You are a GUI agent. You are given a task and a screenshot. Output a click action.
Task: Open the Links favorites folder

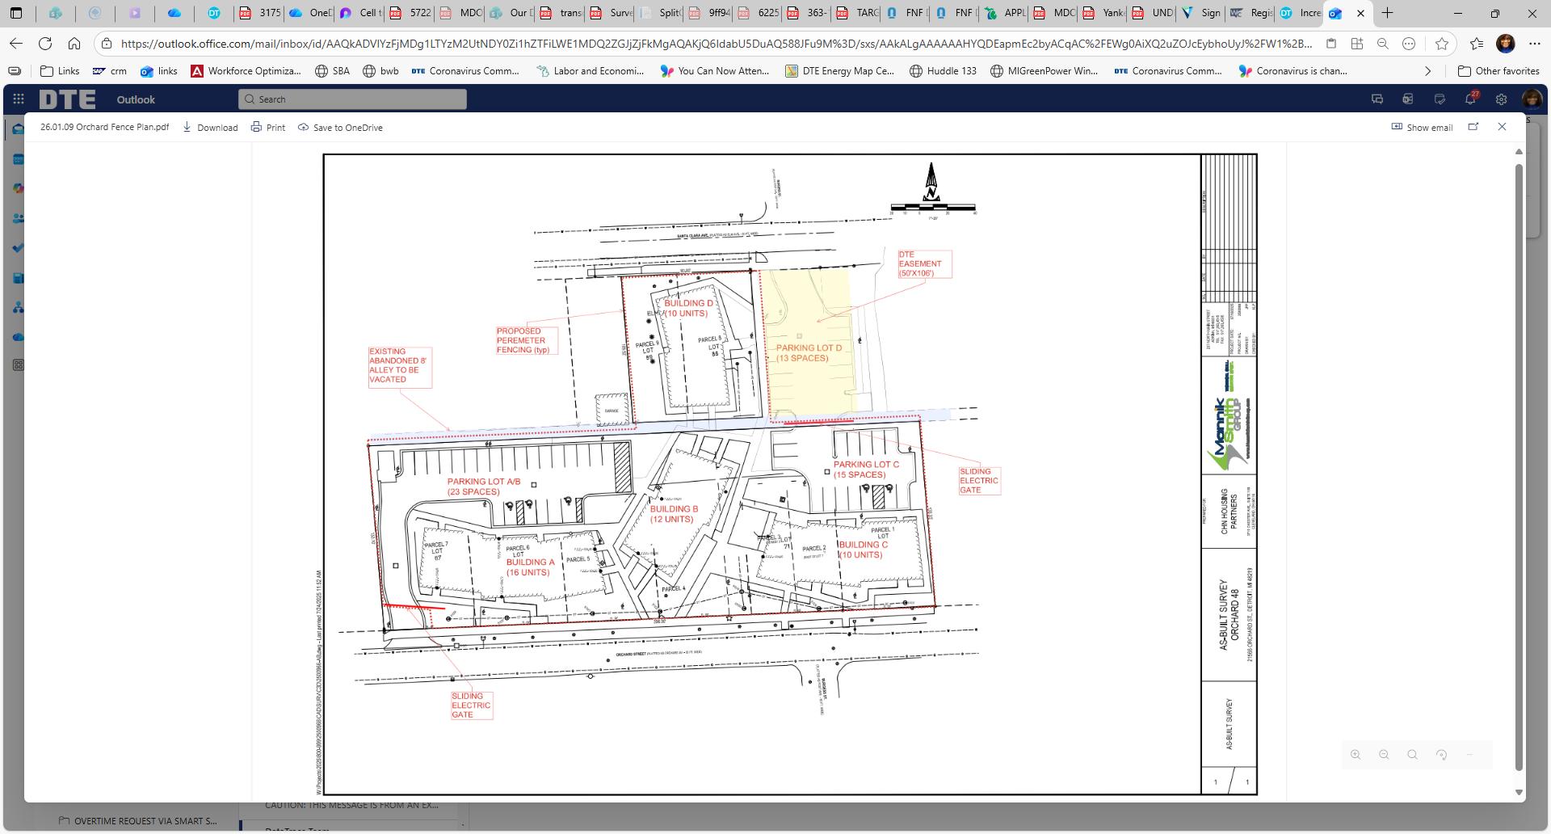coord(60,71)
